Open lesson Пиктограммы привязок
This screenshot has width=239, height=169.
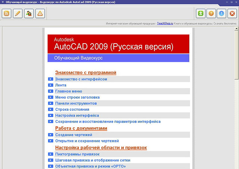[x=77, y=154]
